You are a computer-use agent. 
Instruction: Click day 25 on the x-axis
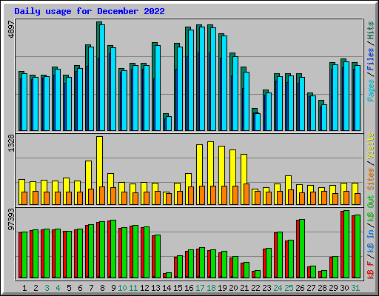pos(289,288)
